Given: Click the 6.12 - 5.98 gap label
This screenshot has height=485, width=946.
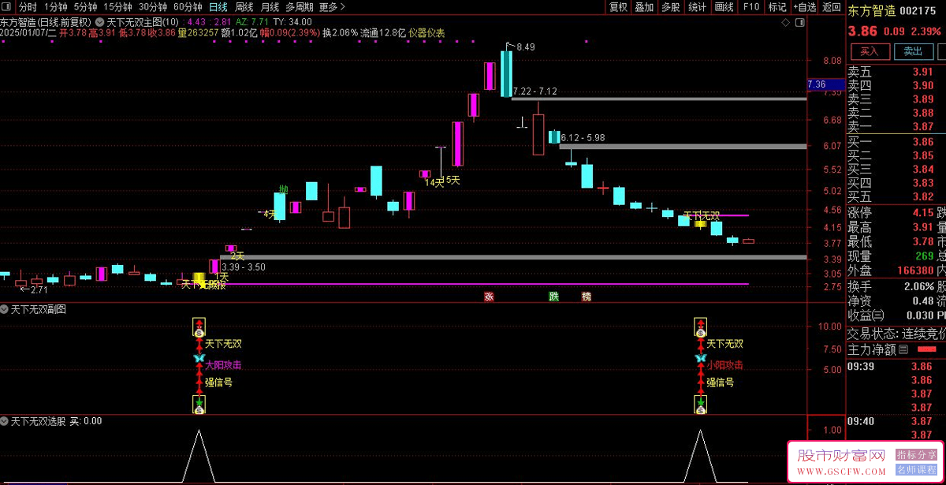Looking at the screenshot, I should pyautogui.click(x=583, y=138).
